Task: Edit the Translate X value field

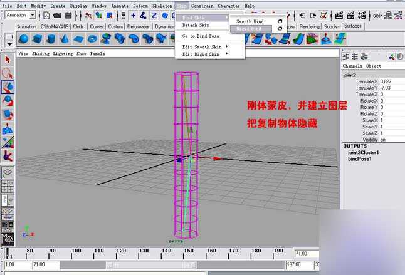Action: click(x=392, y=81)
